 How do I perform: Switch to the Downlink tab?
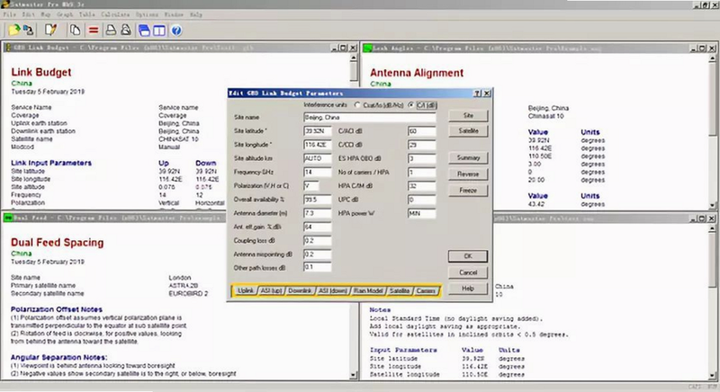coord(300,290)
